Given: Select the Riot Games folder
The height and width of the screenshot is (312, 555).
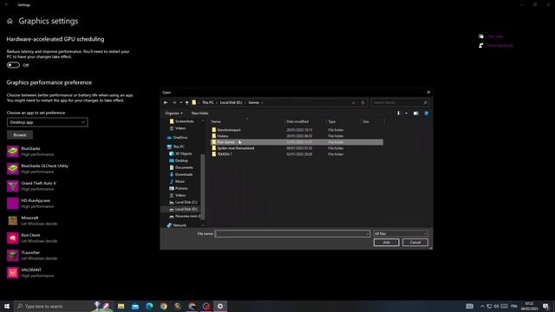Looking at the screenshot, I should pyautogui.click(x=297, y=142).
